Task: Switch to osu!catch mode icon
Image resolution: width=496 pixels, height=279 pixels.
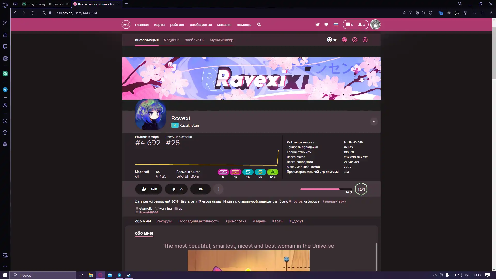Action: 355,40
